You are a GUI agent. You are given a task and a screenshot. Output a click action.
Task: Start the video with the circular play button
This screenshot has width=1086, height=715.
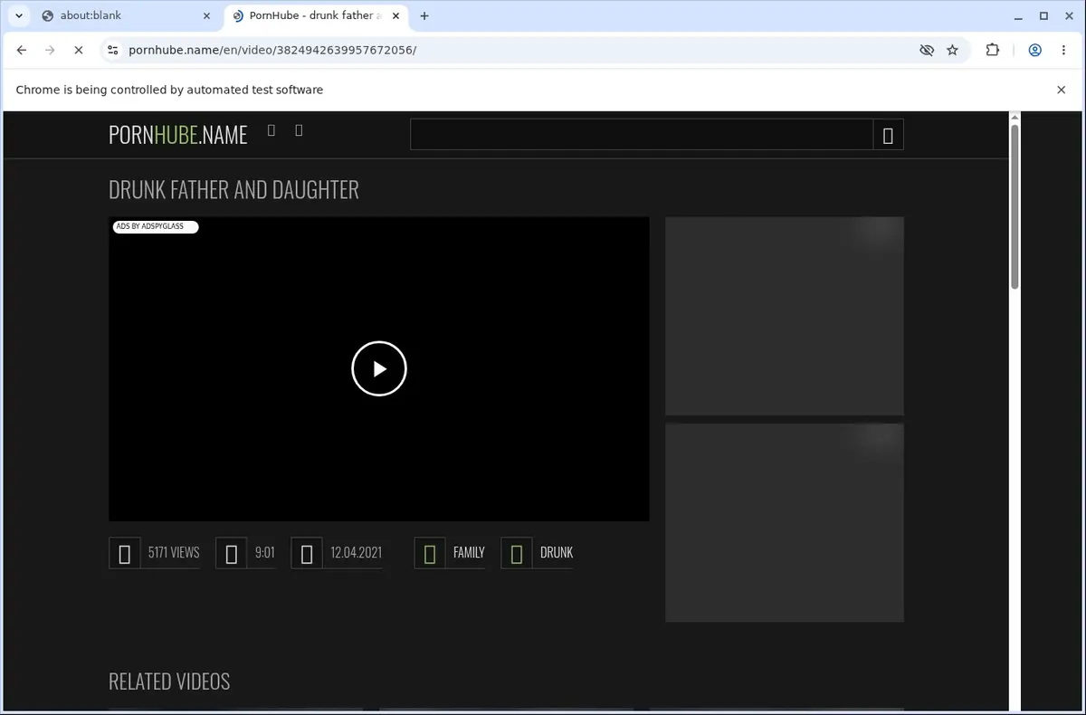tap(379, 368)
